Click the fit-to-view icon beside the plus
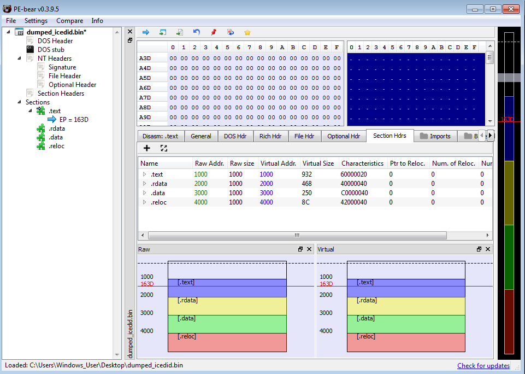Viewport: 525px width, 374px height. click(163, 148)
